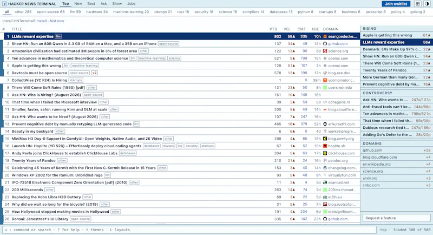Click GitHub favicon in the Qwen 80B row
Image resolution: width=433 pixels, height=235 pixels.
click(325, 44)
